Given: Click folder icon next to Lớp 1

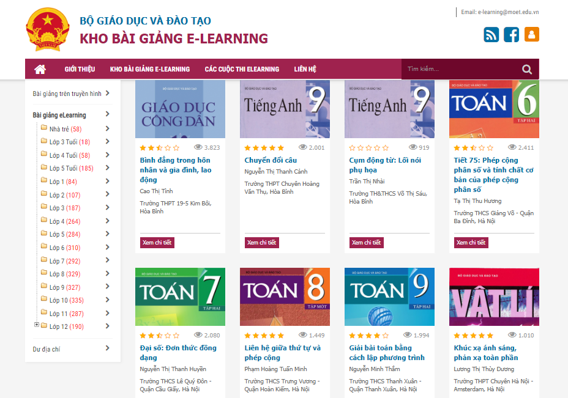Looking at the screenshot, I should pos(44,180).
